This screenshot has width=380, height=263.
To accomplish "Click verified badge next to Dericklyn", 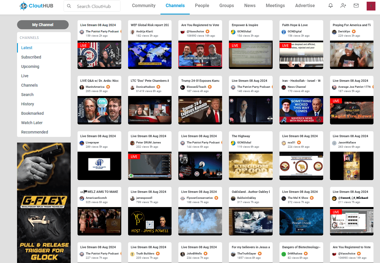I will (x=354, y=32).
